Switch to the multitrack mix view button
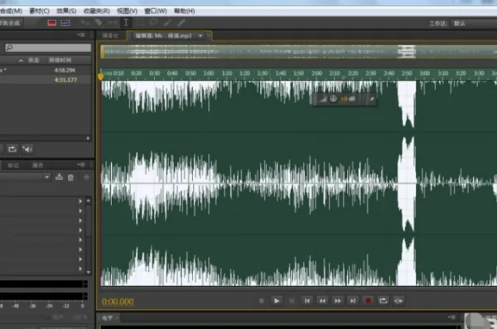The height and width of the screenshot is (329, 497). click(11, 23)
